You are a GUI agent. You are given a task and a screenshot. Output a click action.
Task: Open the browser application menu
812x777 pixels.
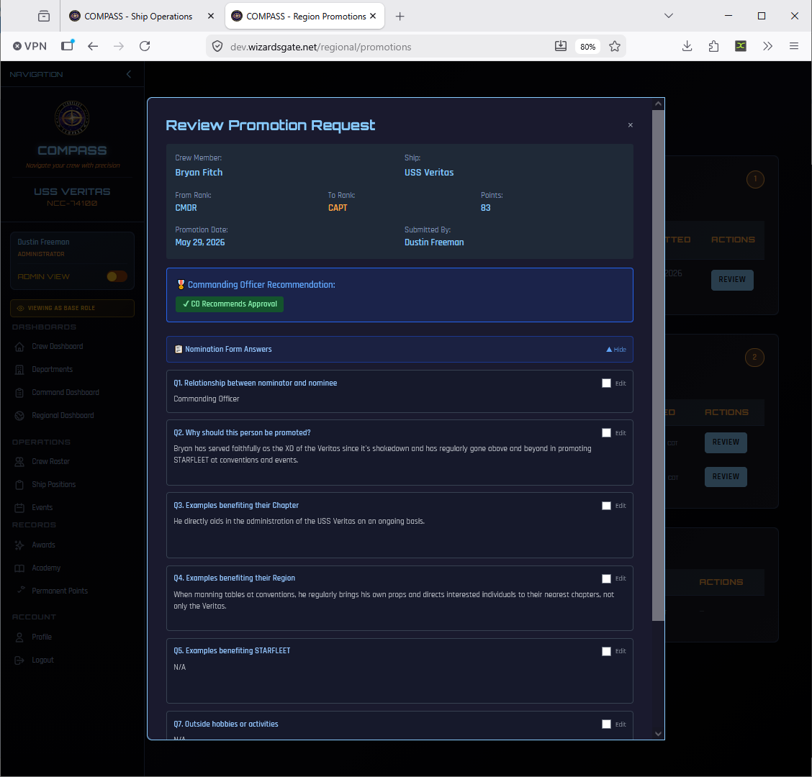[x=794, y=46]
